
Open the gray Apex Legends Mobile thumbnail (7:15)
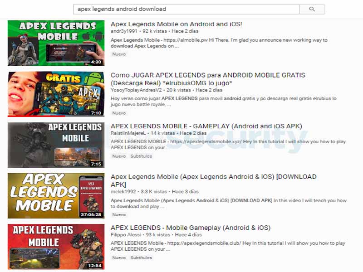[56, 145]
